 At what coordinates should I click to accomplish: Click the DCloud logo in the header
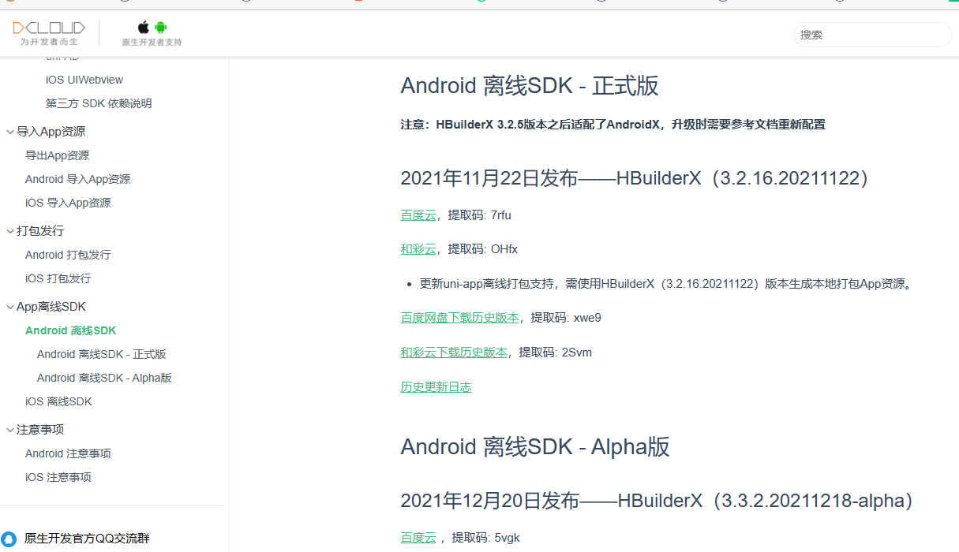(49, 28)
